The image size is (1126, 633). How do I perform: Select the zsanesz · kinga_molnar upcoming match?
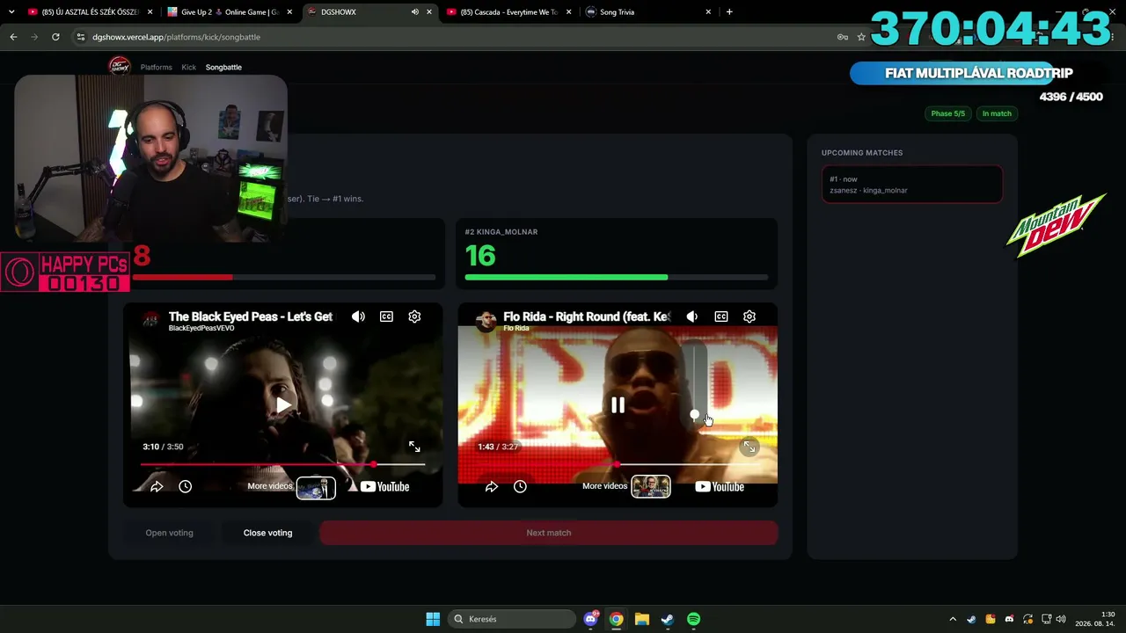point(912,185)
